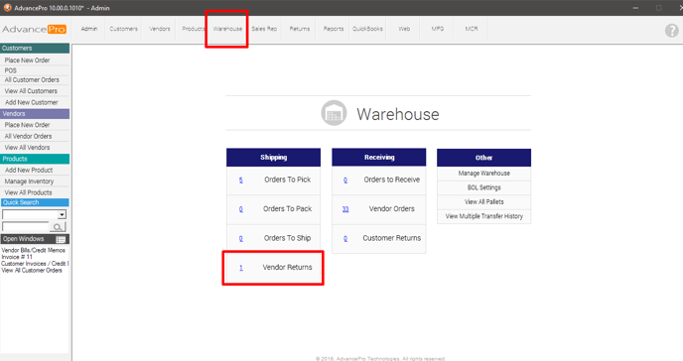Image resolution: width=683 pixels, height=361 pixels.
Task: Switch to Customer Invoices / Credit window
Action: (35, 264)
